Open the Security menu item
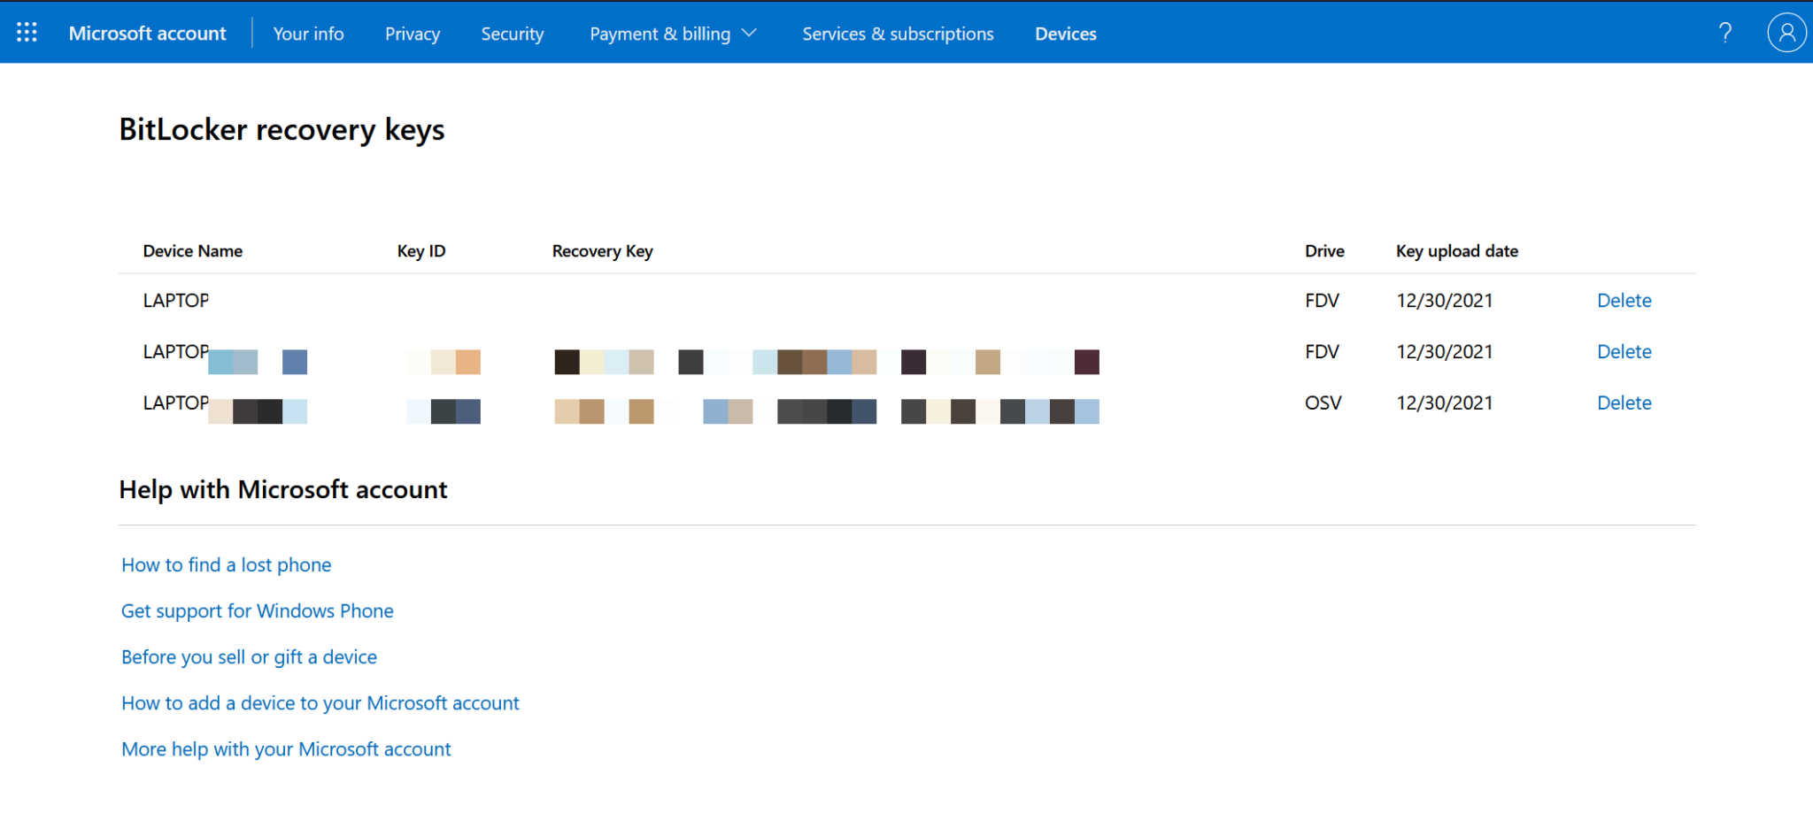The height and width of the screenshot is (813, 1813). point(512,34)
